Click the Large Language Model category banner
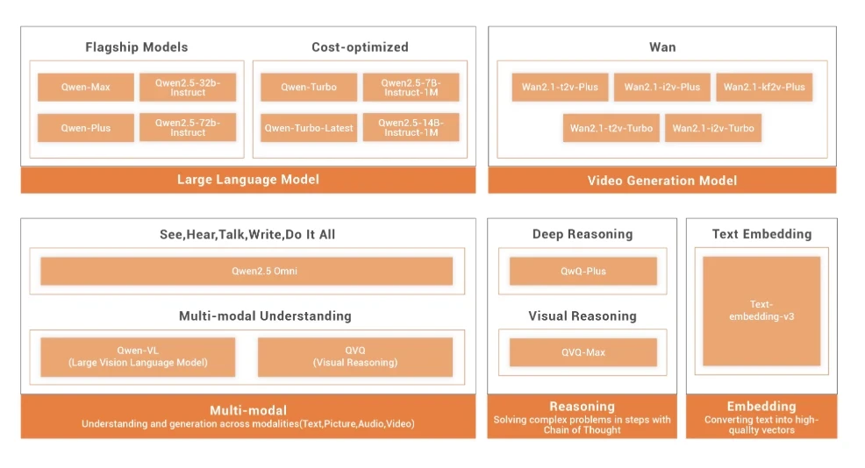 pos(248,180)
